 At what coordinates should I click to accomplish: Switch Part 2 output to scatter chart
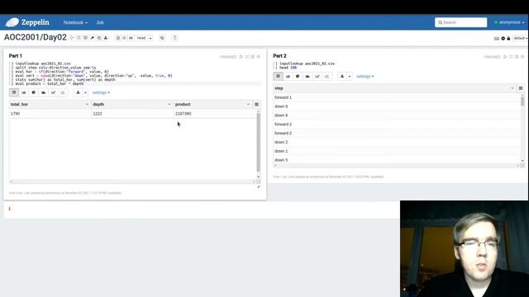pyautogui.click(x=327, y=76)
